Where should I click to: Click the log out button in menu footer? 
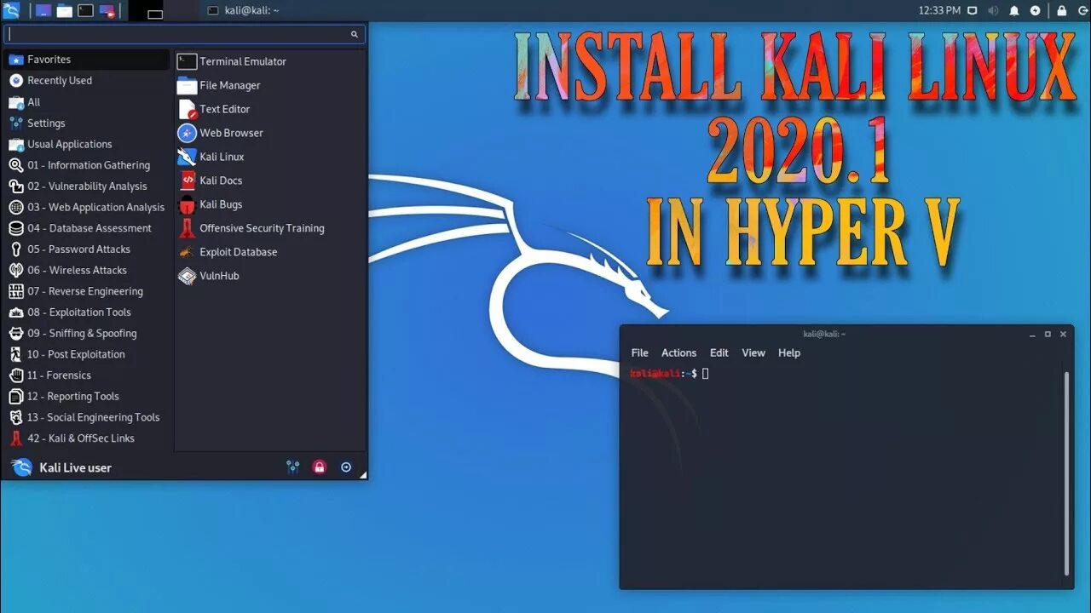(x=346, y=467)
